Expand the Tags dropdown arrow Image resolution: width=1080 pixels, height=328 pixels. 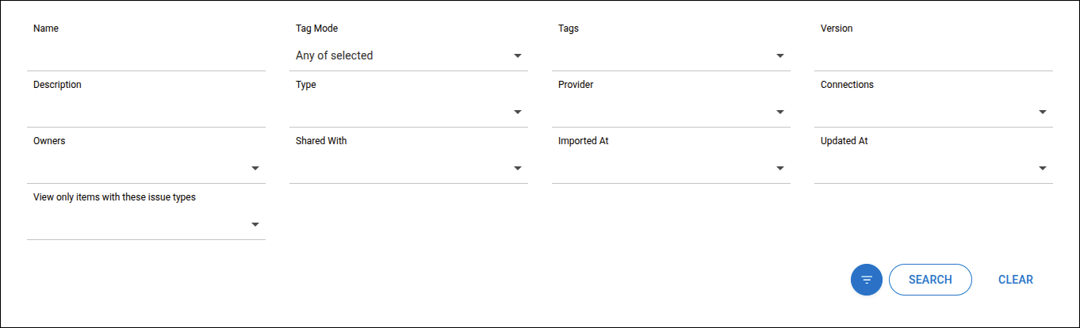pyautogui.click(x=780, y=56)
